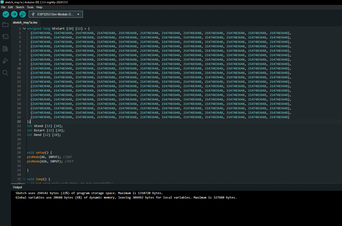Click the pinMode(A6, INPUT) line
The image size is (342, 226).
[44, 157]
